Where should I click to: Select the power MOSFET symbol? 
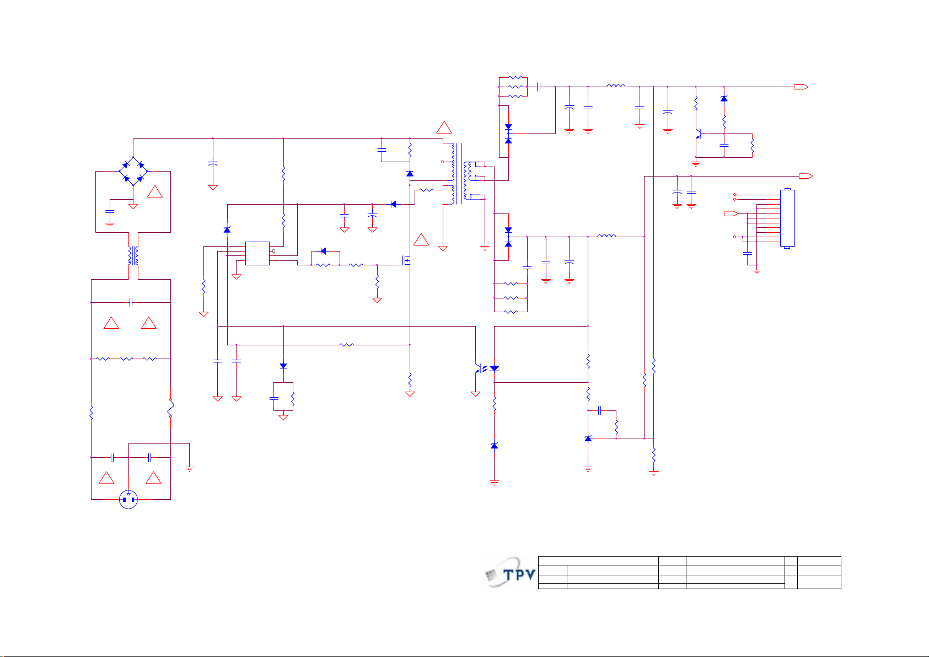pyautogui.click(x=407, y=260)
